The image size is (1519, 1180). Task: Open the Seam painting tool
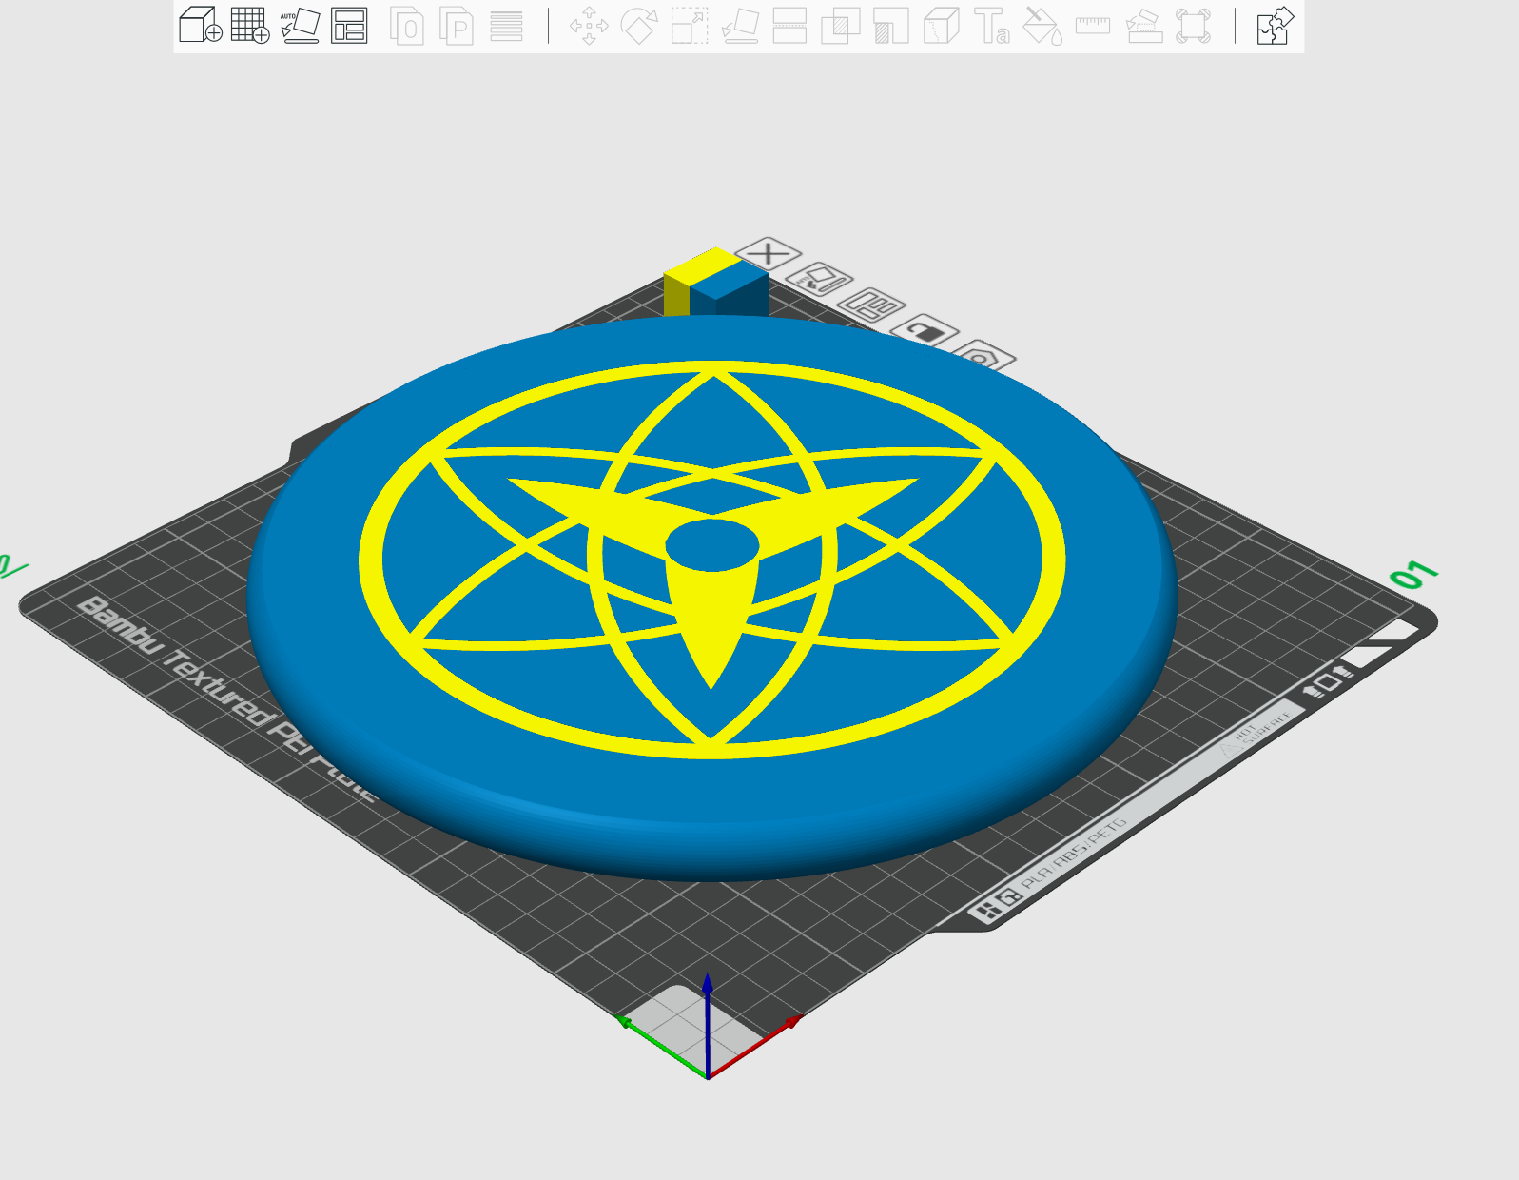tap(941, 26)
